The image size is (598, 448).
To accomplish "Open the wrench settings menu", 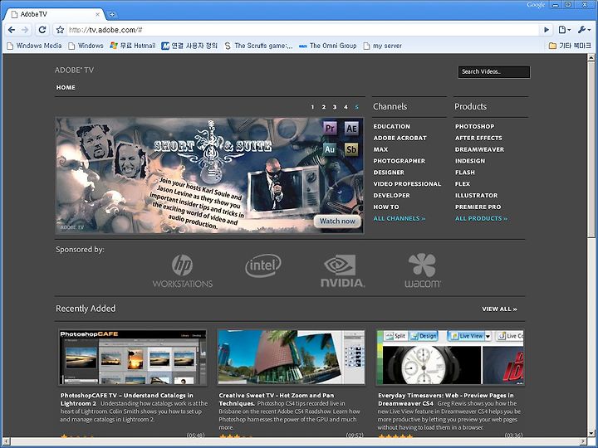I will tap(584, 30).
